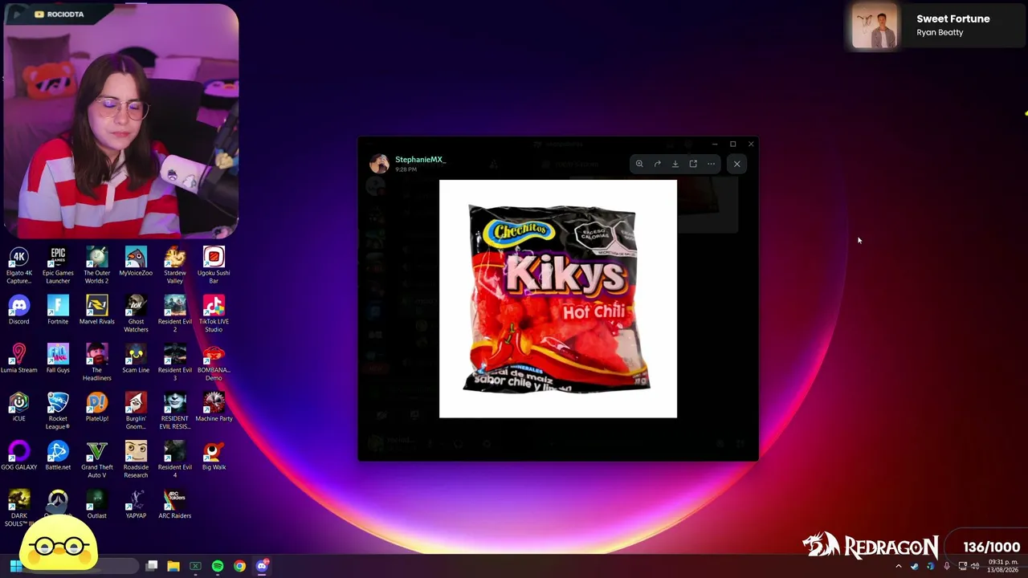Select BOMBANA Demo desktop icon
The width and height of the screenshot is (1028, 578).
pyautogui.click(x=214, y=363)
